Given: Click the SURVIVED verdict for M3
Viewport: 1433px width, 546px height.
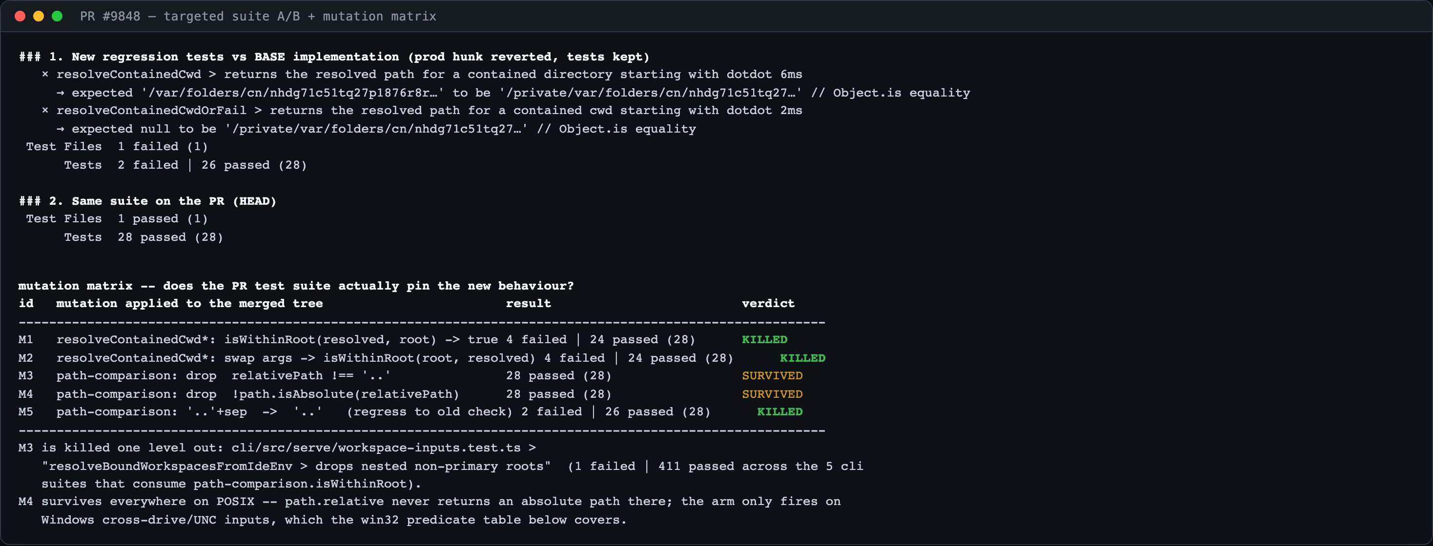Looking at the screenshot, I should [772, 375].
